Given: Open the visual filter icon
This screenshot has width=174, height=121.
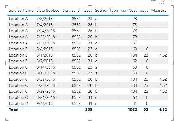Looking at the screenshot, I should [x=153, y=2].
